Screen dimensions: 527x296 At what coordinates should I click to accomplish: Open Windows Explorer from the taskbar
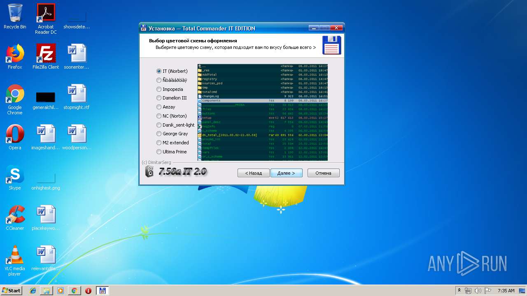[x=47, y=291]
